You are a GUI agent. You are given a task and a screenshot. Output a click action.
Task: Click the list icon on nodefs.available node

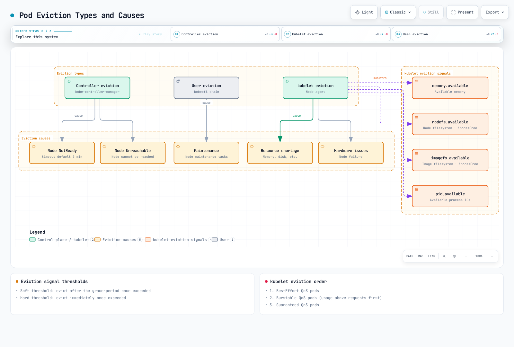click(416, 117)
